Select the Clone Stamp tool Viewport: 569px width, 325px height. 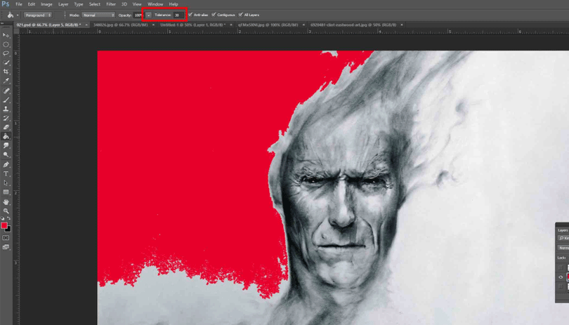point(6,110)
